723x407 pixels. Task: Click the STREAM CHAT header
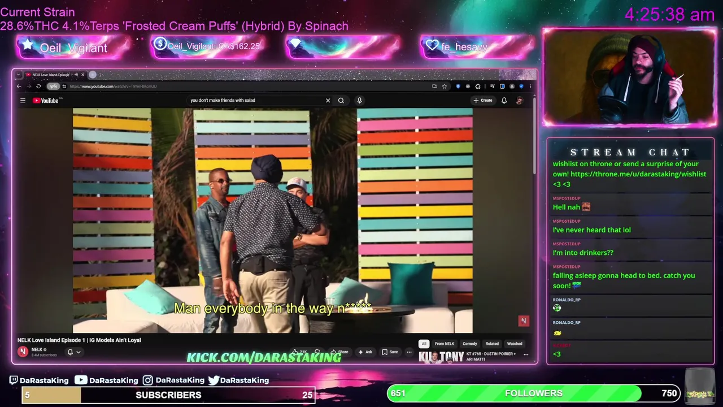pos(630,152)
